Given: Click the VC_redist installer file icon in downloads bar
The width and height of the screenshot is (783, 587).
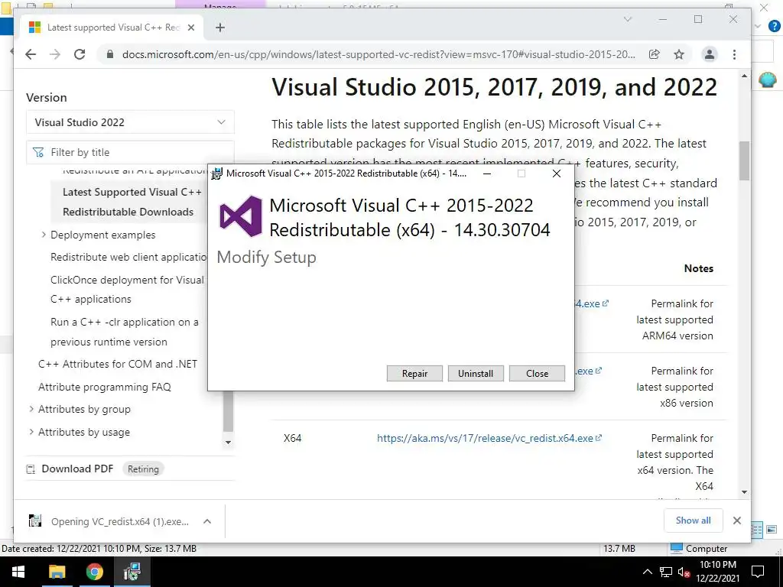Looking at the screenshot, I should tap(35, 521).
